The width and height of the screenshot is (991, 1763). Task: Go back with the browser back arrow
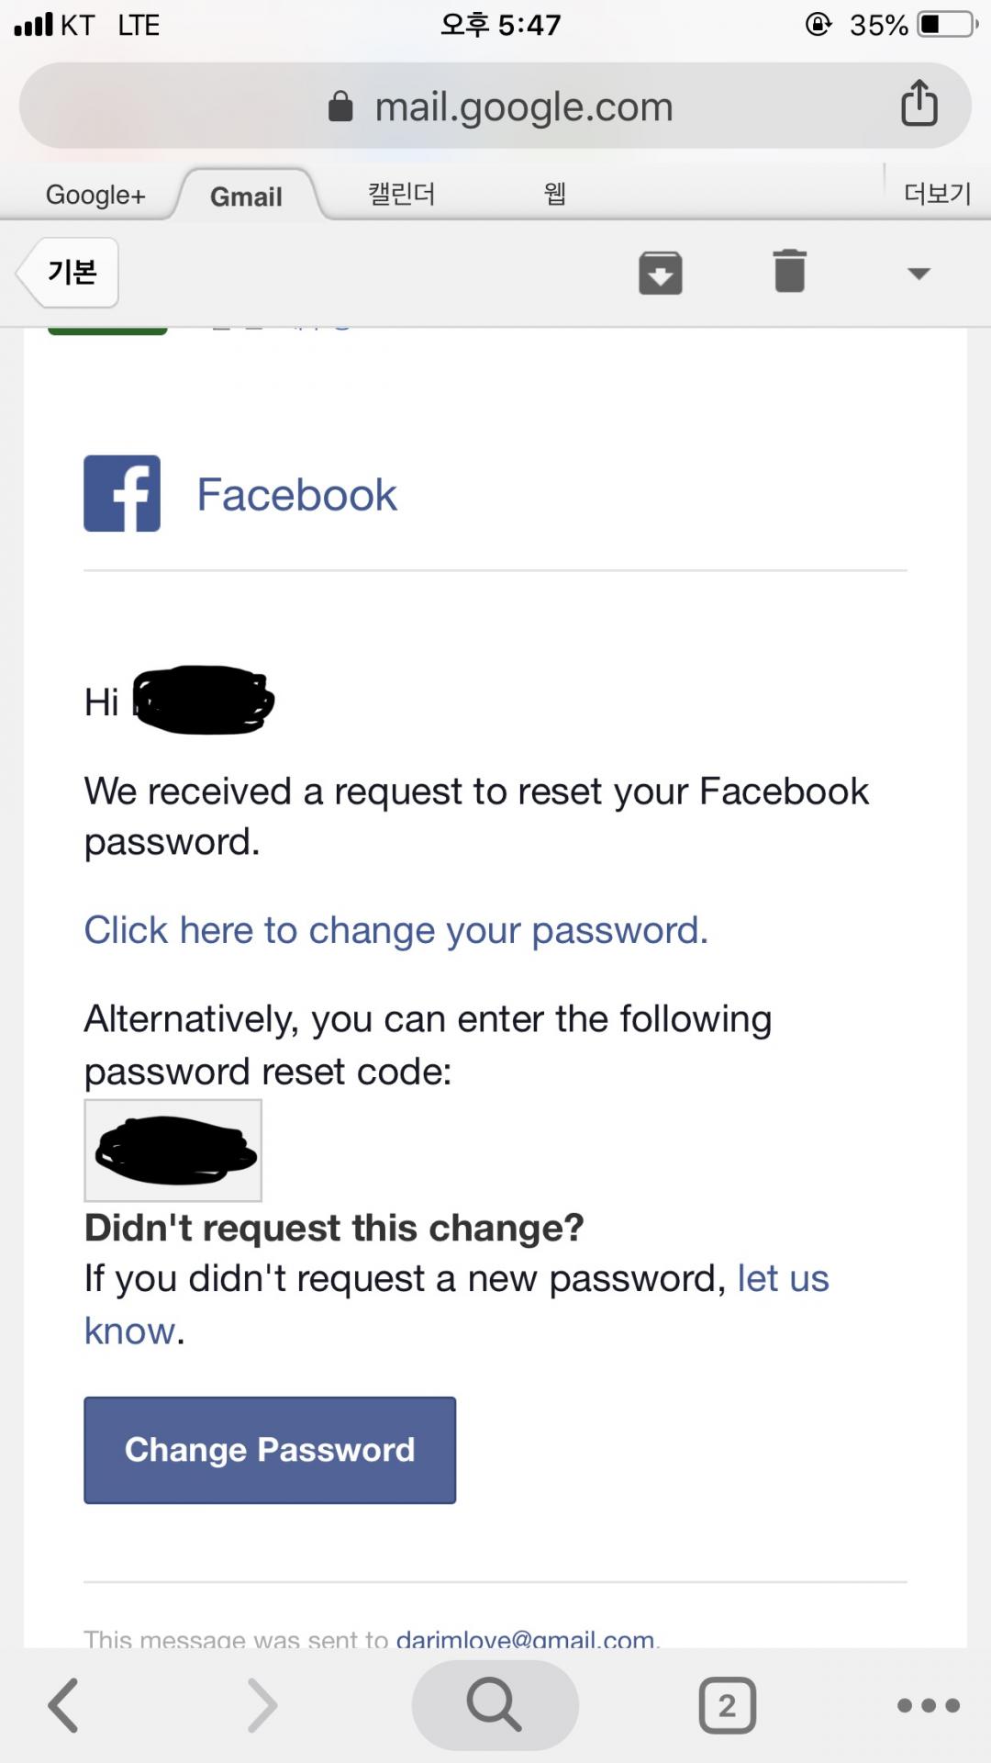coord(64,1705)
